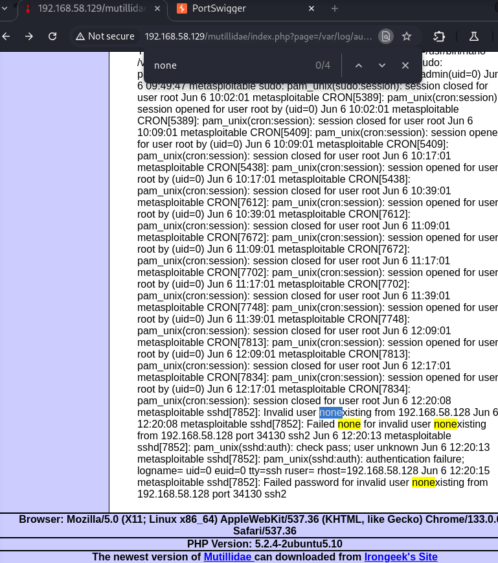Open the Irongeek's Site link

(x=400, y=557)
